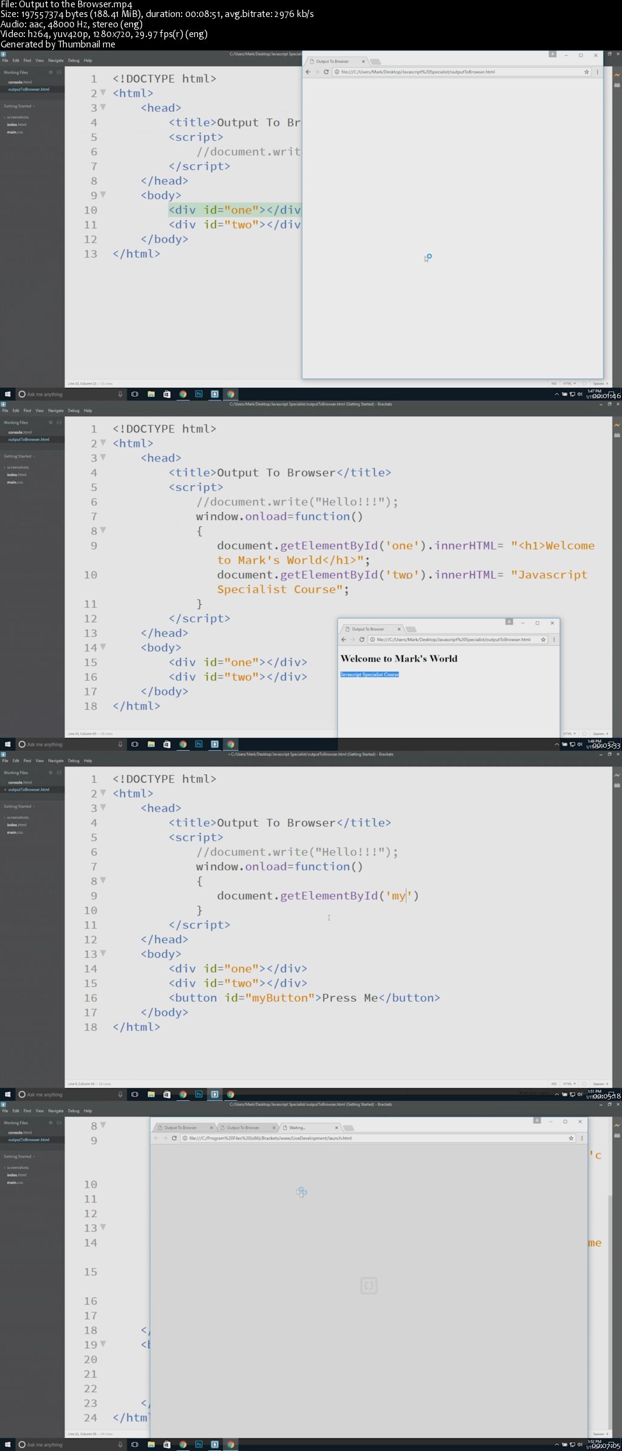Go back using Chrome's arrow in the 00:01:46 frame
622x1451 pixels.
(308, 72)
